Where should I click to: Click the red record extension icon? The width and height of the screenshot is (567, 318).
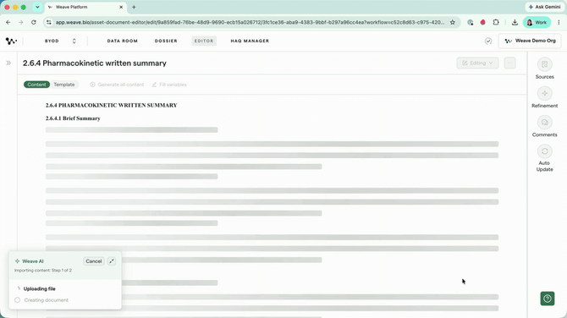pyautogui.click(x=482, y=22)
